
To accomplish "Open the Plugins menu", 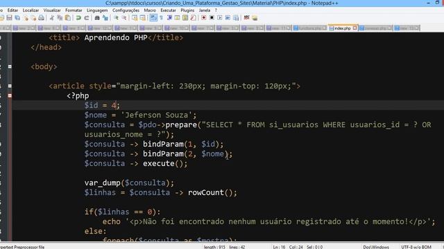I will click(x=187, y=10).
